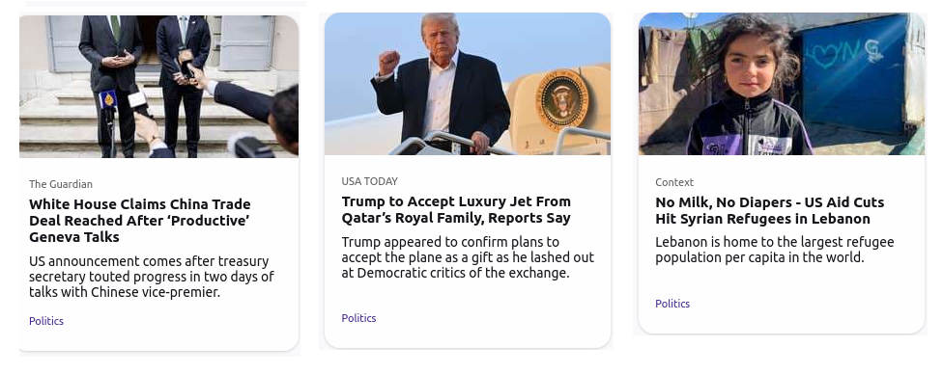Screen dimensions: 943x374
Task: Open the White House China Trade Deal headline
Action: [x=139, y=221]
